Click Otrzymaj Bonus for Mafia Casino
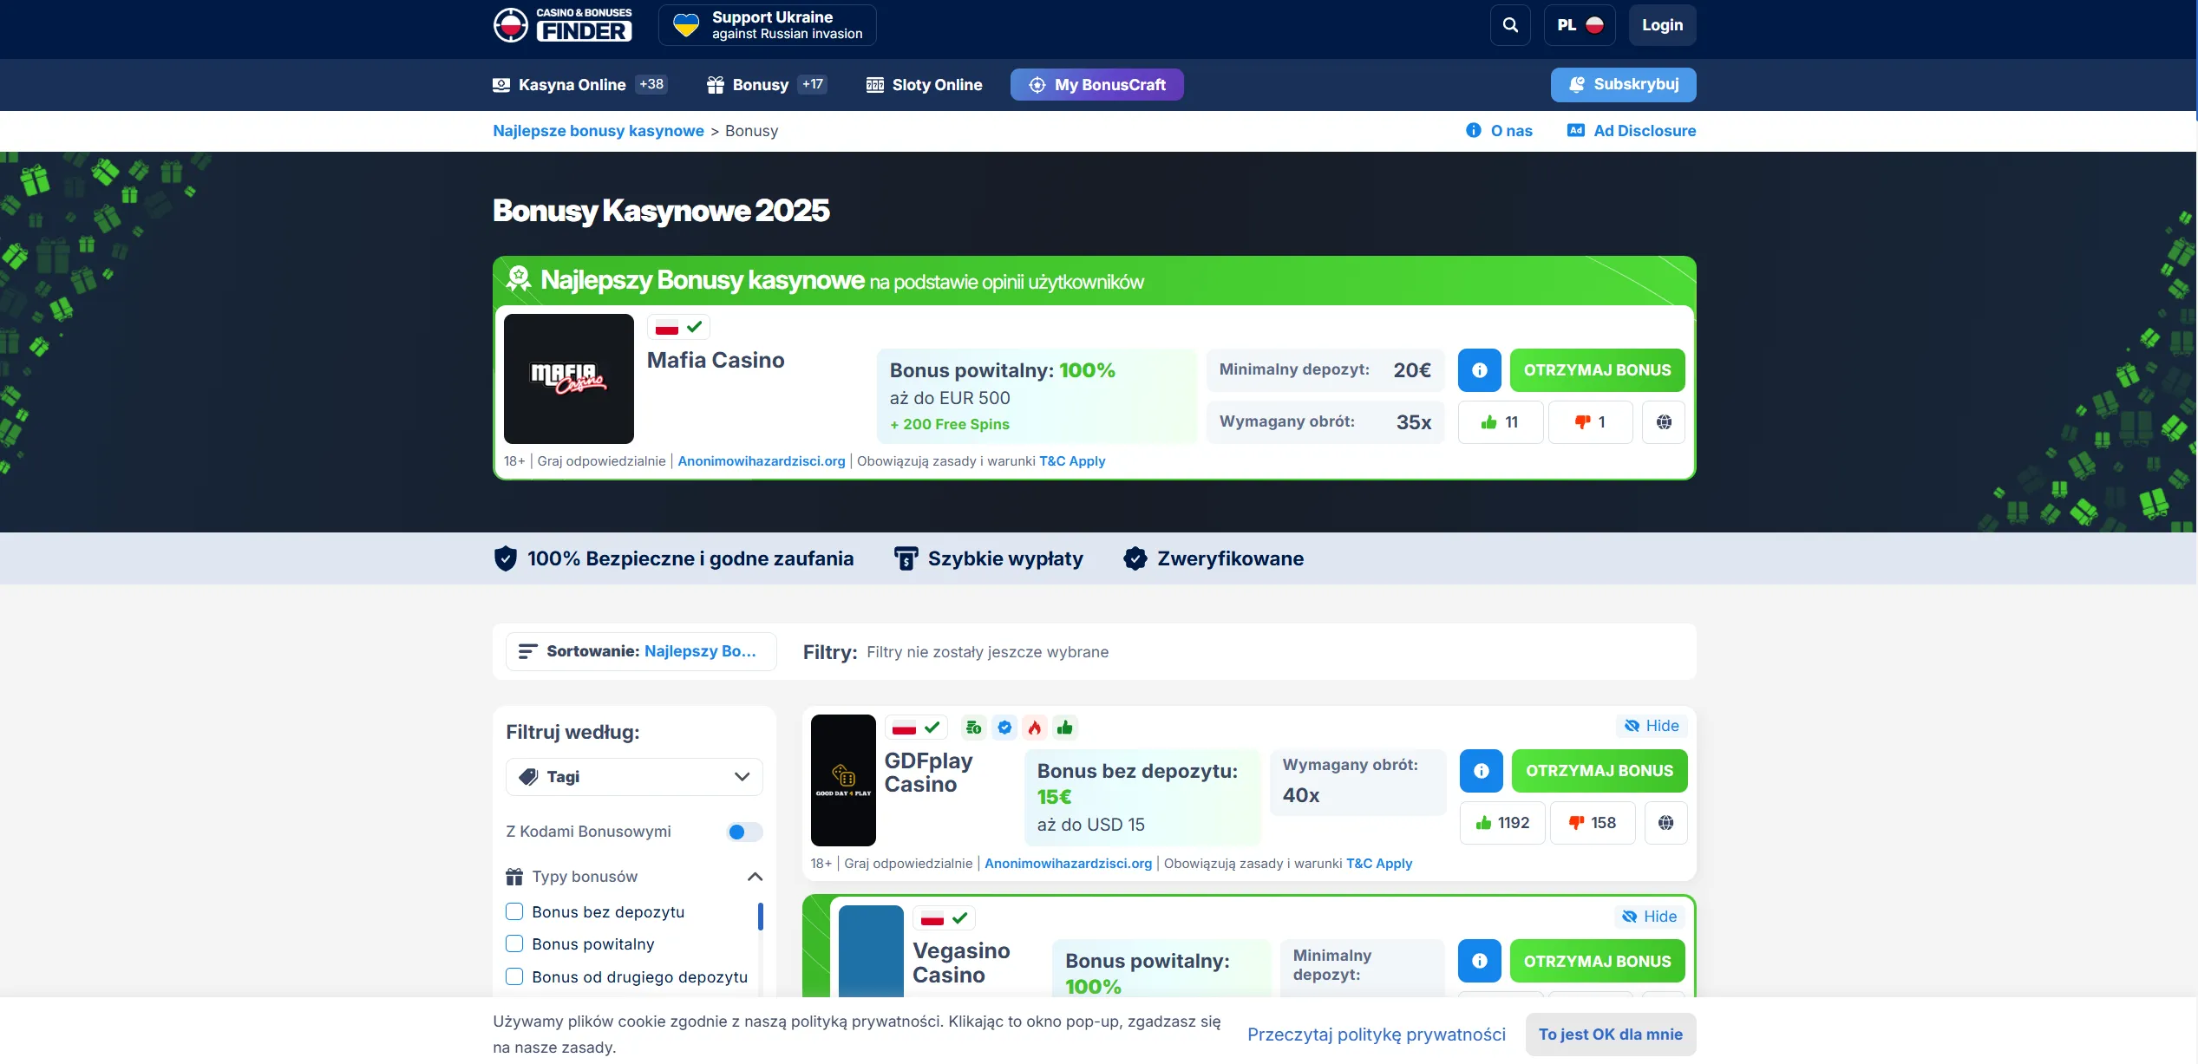 click(x=1597, y=370)
